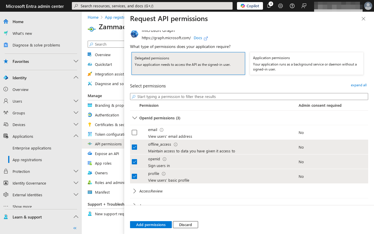374x234 pixels.
Task: Open Expose an API menu item
Action: point(107,154)
